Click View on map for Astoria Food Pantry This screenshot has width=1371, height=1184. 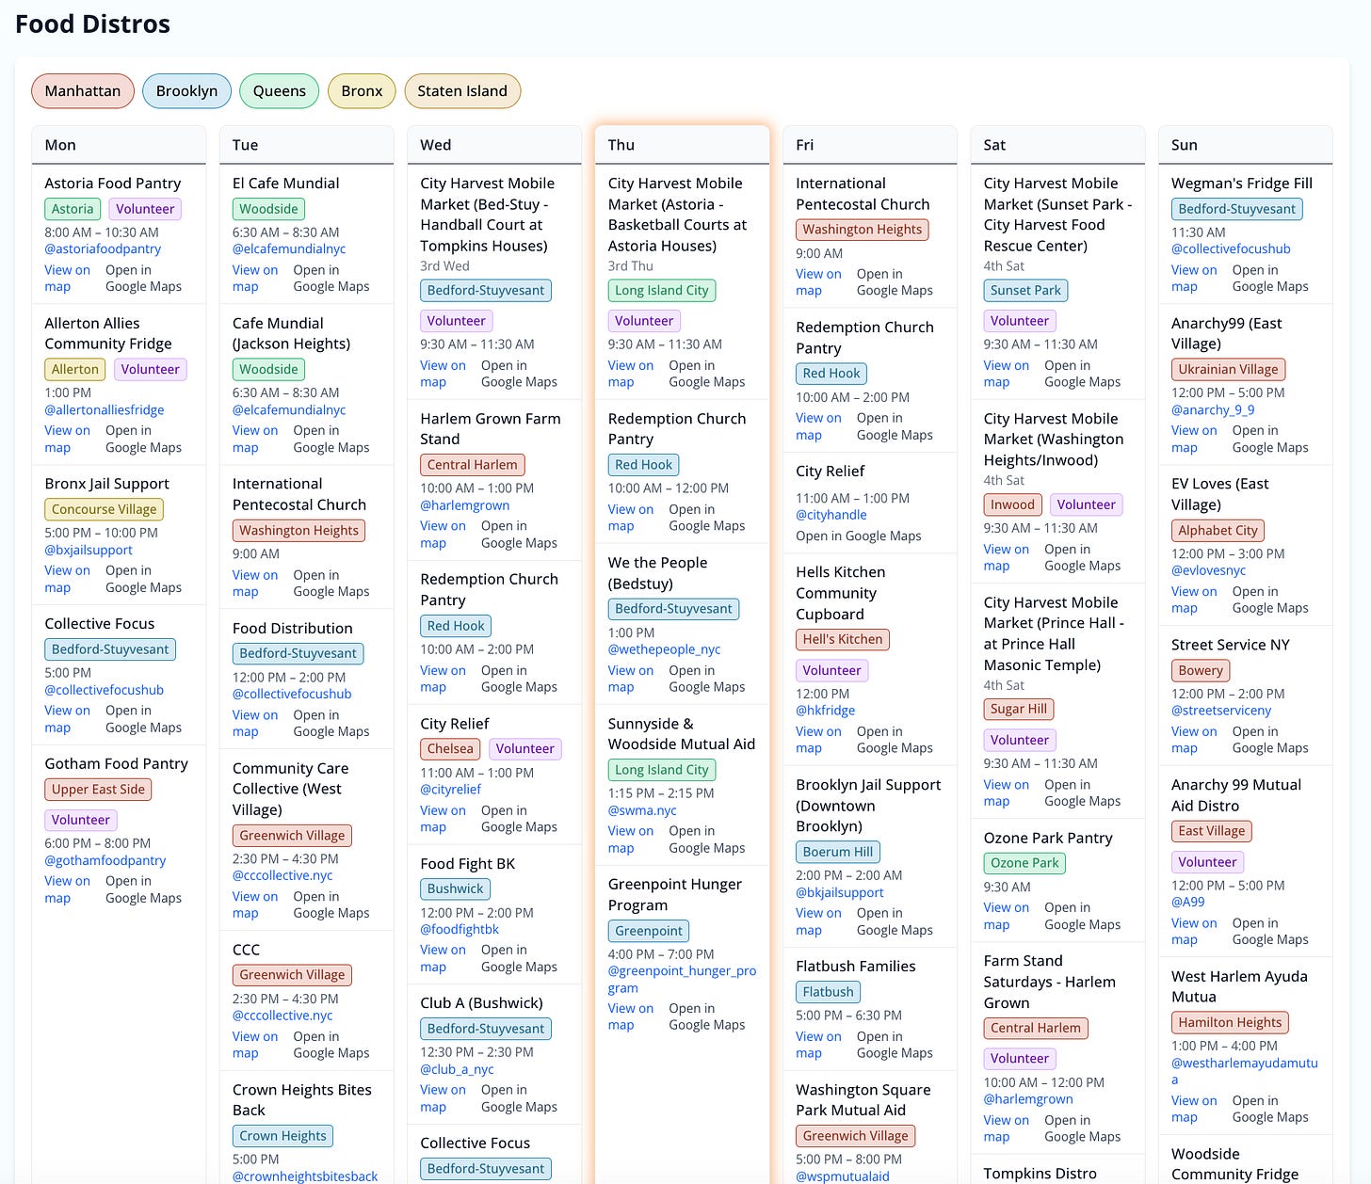pyautogui.click(x=67, y=279)
